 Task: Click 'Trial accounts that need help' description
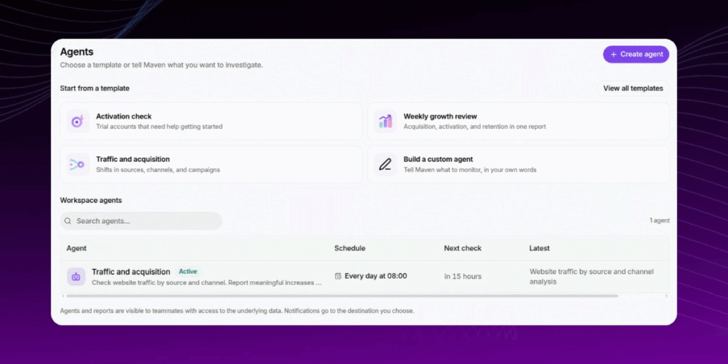159,127
